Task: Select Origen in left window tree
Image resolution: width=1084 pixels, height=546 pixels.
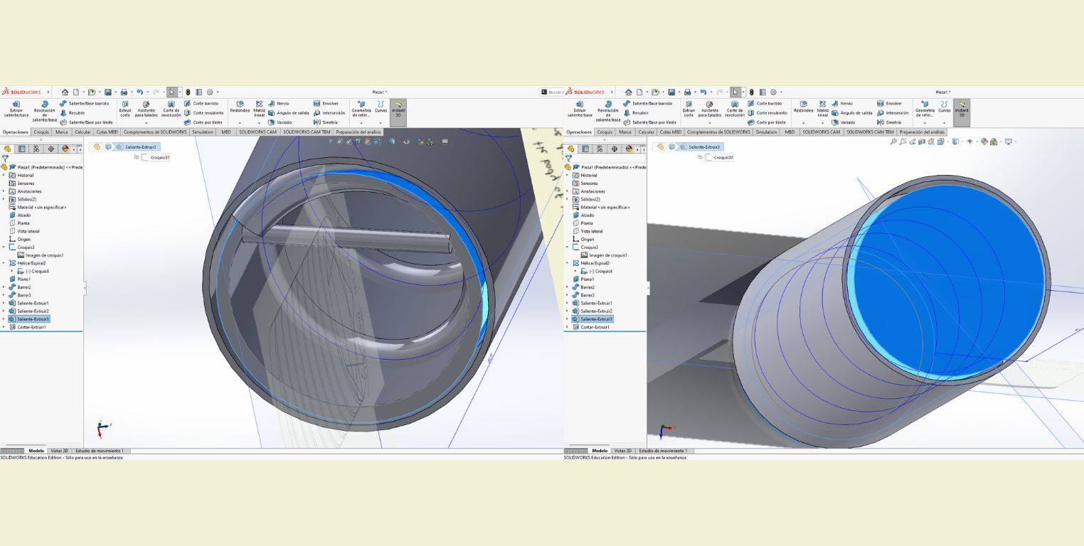Action: (x=21, y=239)
